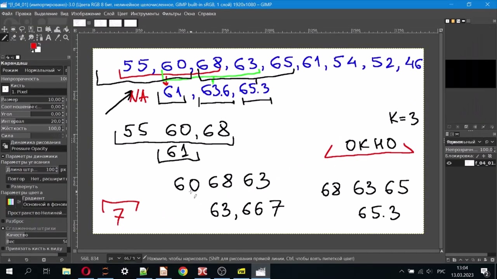Delete saved tool options preset
Image resolution: width=497 pixels, height=279 pixels.
(x=44, y=260)
